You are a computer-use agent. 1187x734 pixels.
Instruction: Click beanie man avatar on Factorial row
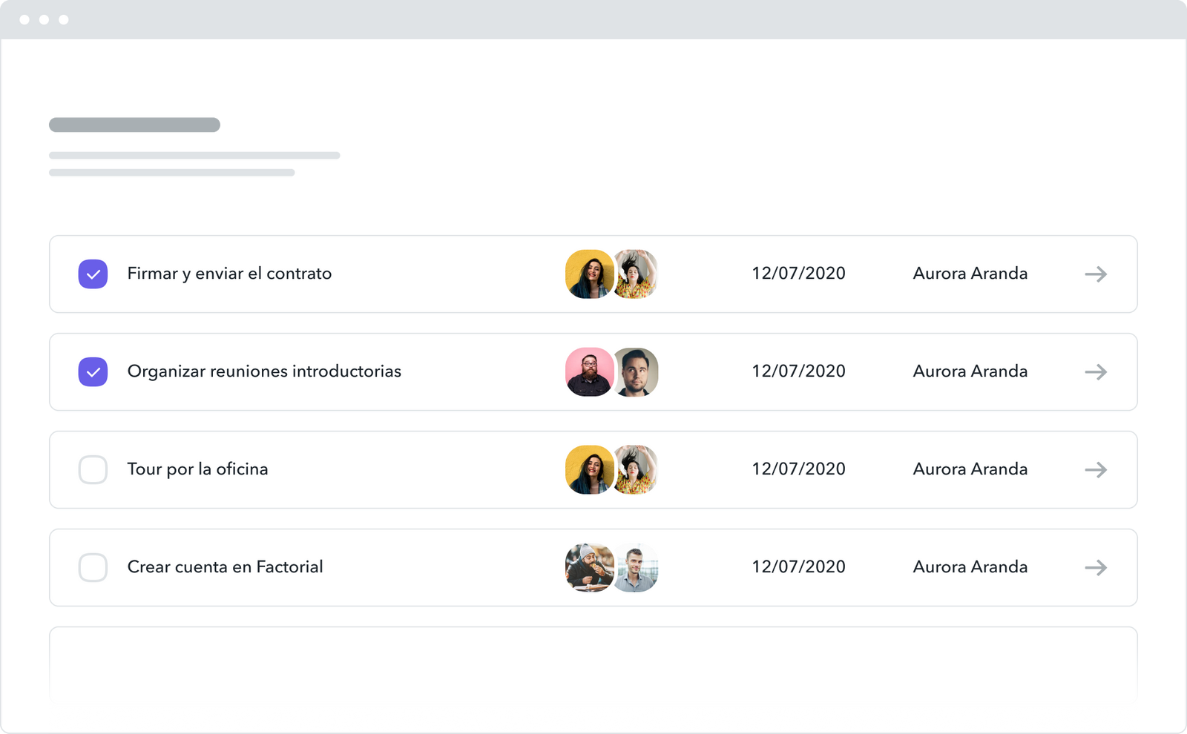pyautogui.click(x=589, y=568)
